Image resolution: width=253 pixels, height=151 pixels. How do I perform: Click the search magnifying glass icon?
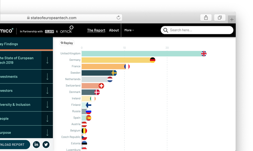click(166, 30)
